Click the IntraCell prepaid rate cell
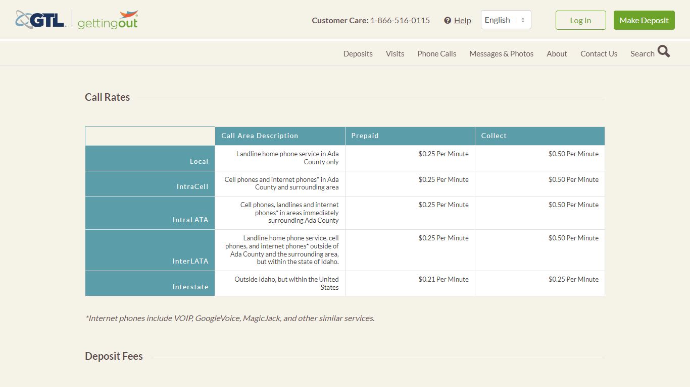690x387 pixels. click(x=410, y=184)
